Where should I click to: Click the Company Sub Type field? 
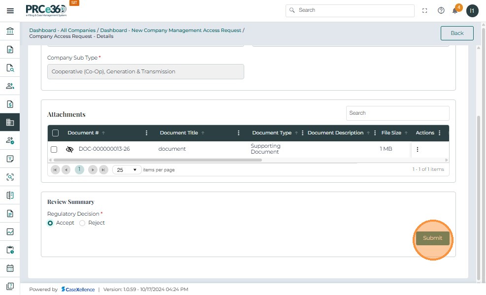[146, 71]
